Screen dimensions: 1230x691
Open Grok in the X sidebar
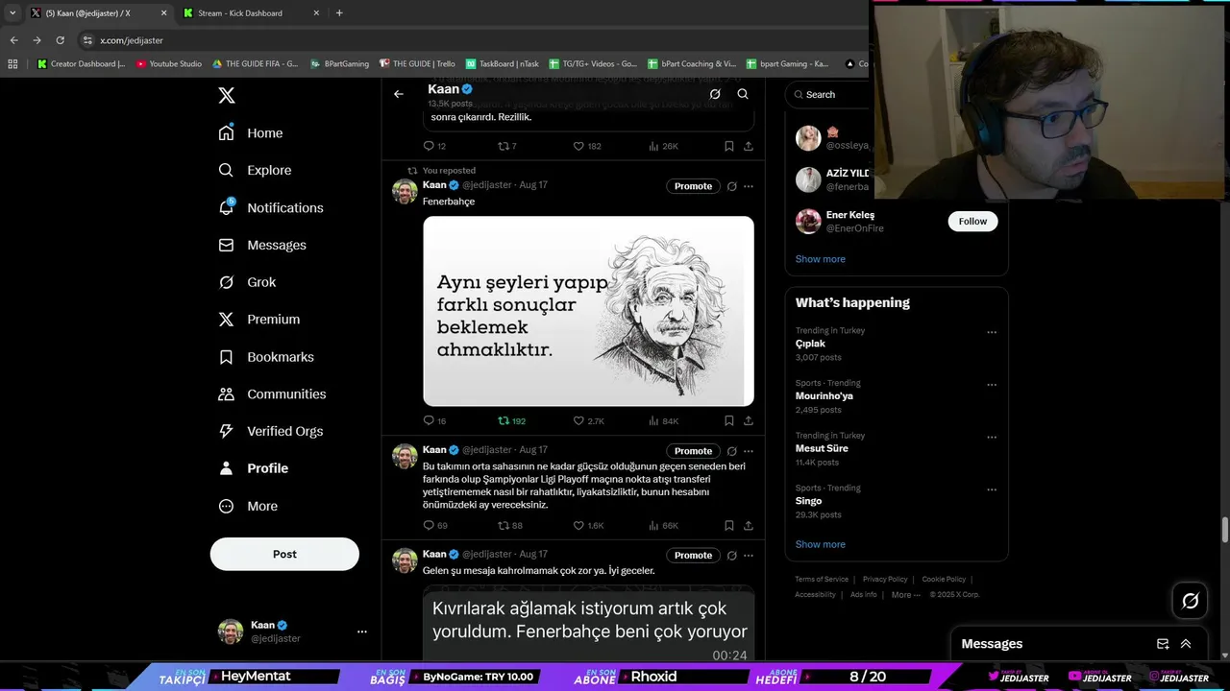(247, 282)
